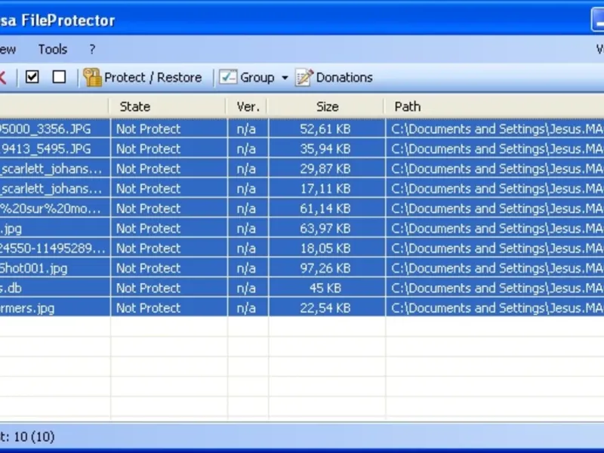This screenshot has width=604, height=453.
Task: Click the Group checkmark icon
Action: 228,77
